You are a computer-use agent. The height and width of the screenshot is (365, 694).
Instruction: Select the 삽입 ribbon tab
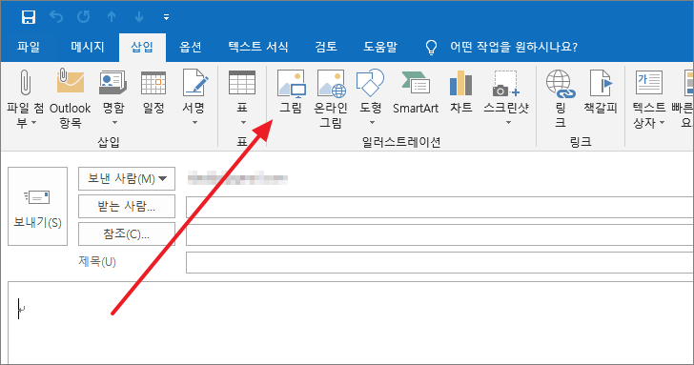pos(142,47)
